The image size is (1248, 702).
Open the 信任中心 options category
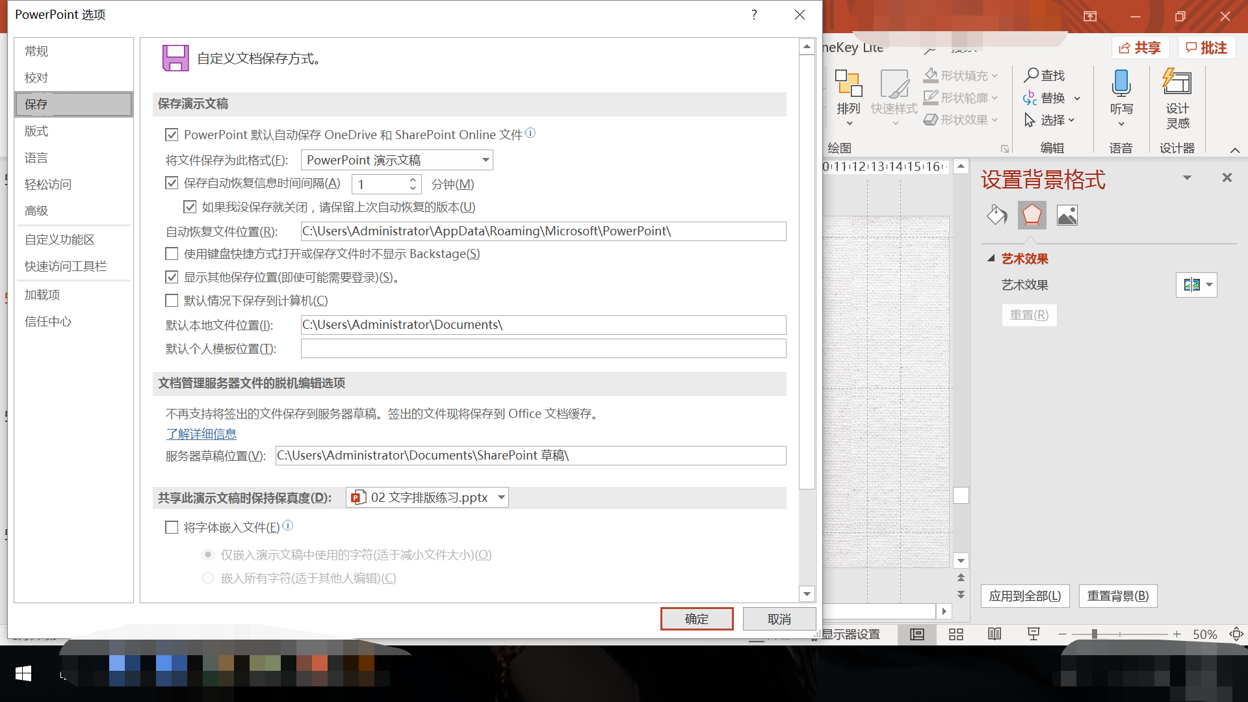click(x=73, y=322)
